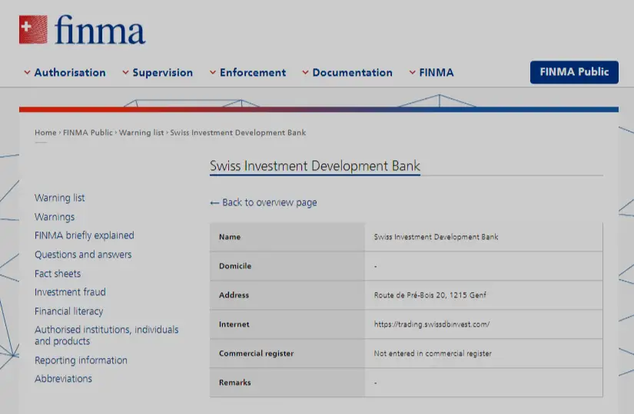This screenshot has width=634, height=414.
Task: Click Not entered in commercial register text
Action: pos(433,353)
